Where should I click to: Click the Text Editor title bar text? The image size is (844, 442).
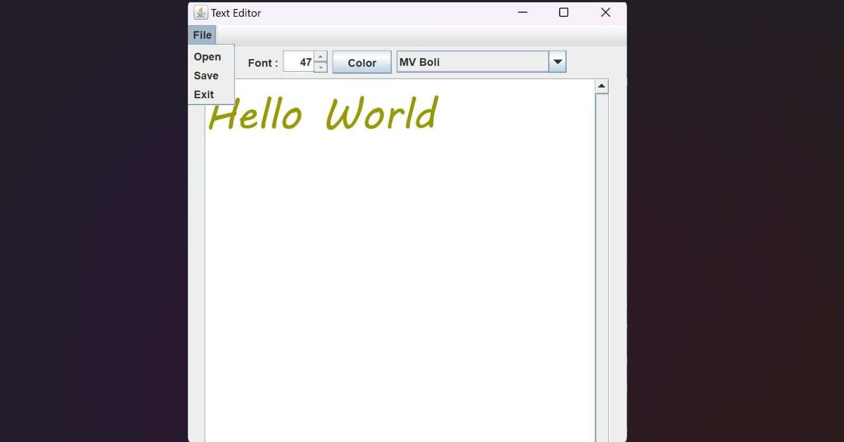pos(236,13)
